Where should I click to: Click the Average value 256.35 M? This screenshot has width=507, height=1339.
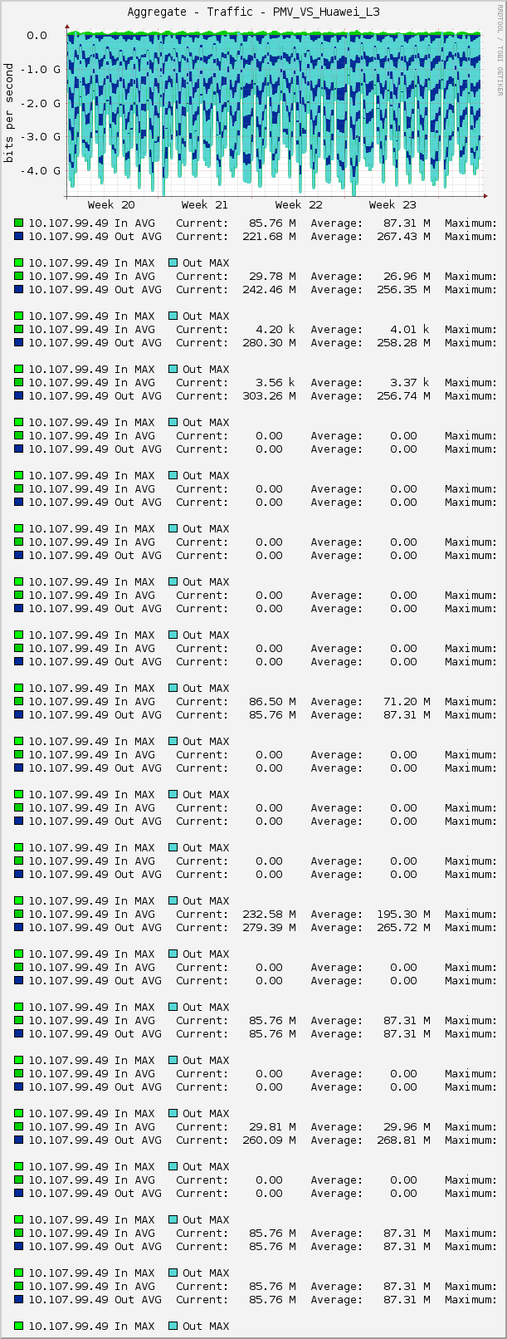click(x=403, y=290)
